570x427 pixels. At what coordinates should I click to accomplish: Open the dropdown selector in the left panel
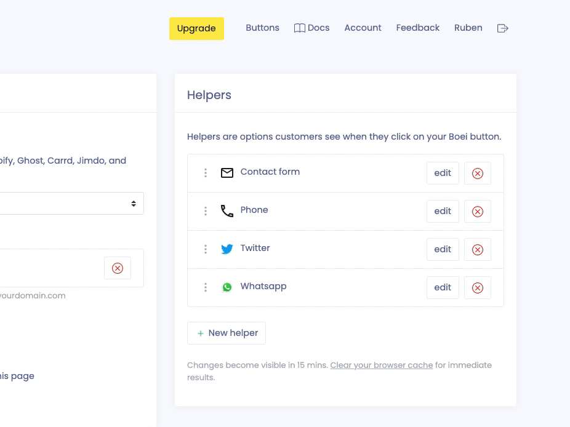coord(71,204)
